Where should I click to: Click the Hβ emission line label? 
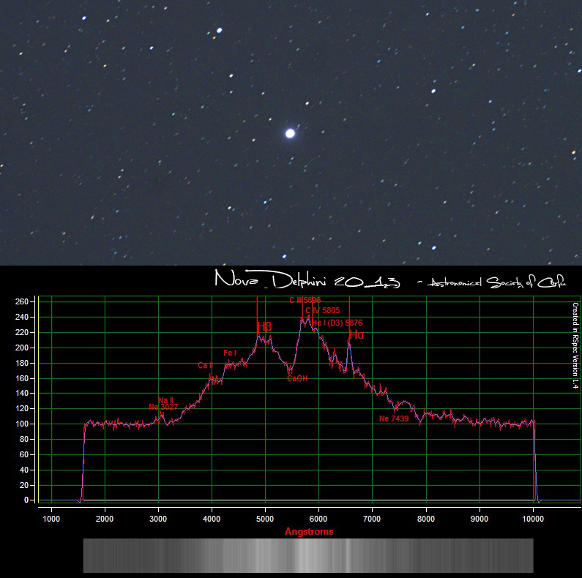pyautogui.click(x=264, y=326)
